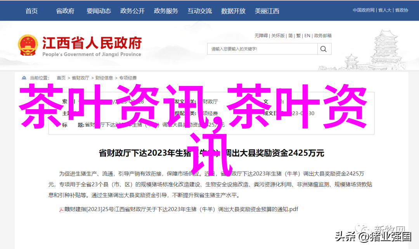Click the home icon beside 当前位置
419x249 pixels.
(x=24, y=78)
